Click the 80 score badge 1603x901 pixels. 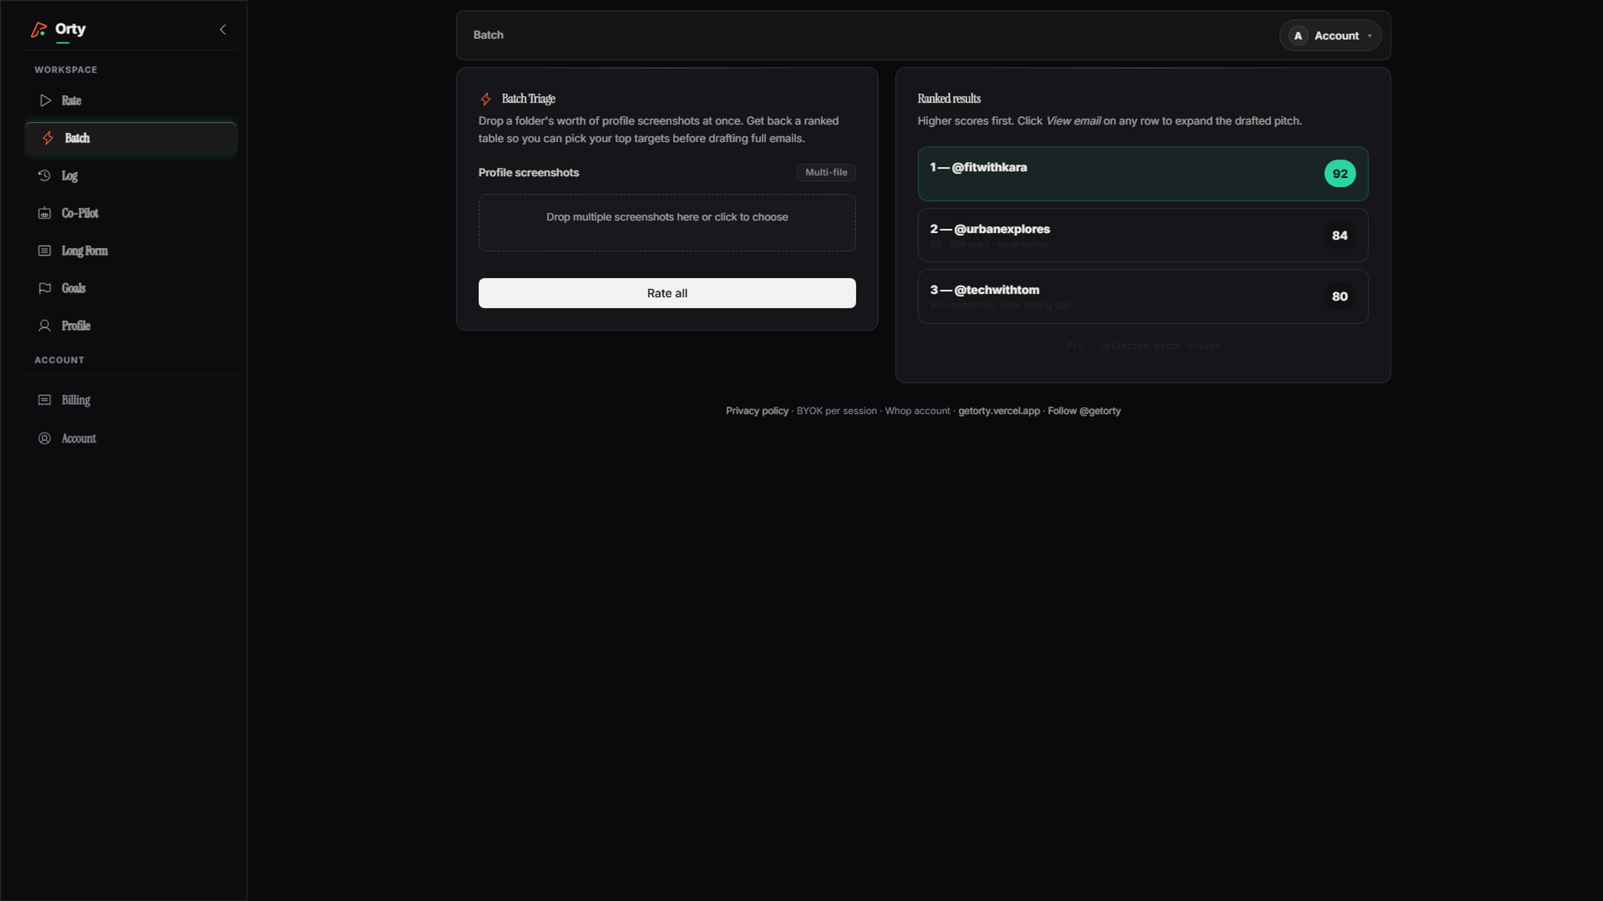point(1339,297)
